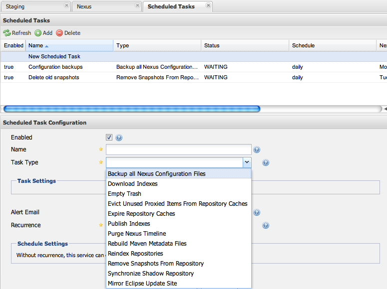
Task: Choose Evict Unused Proxied Items option
Action: (179, 204)
